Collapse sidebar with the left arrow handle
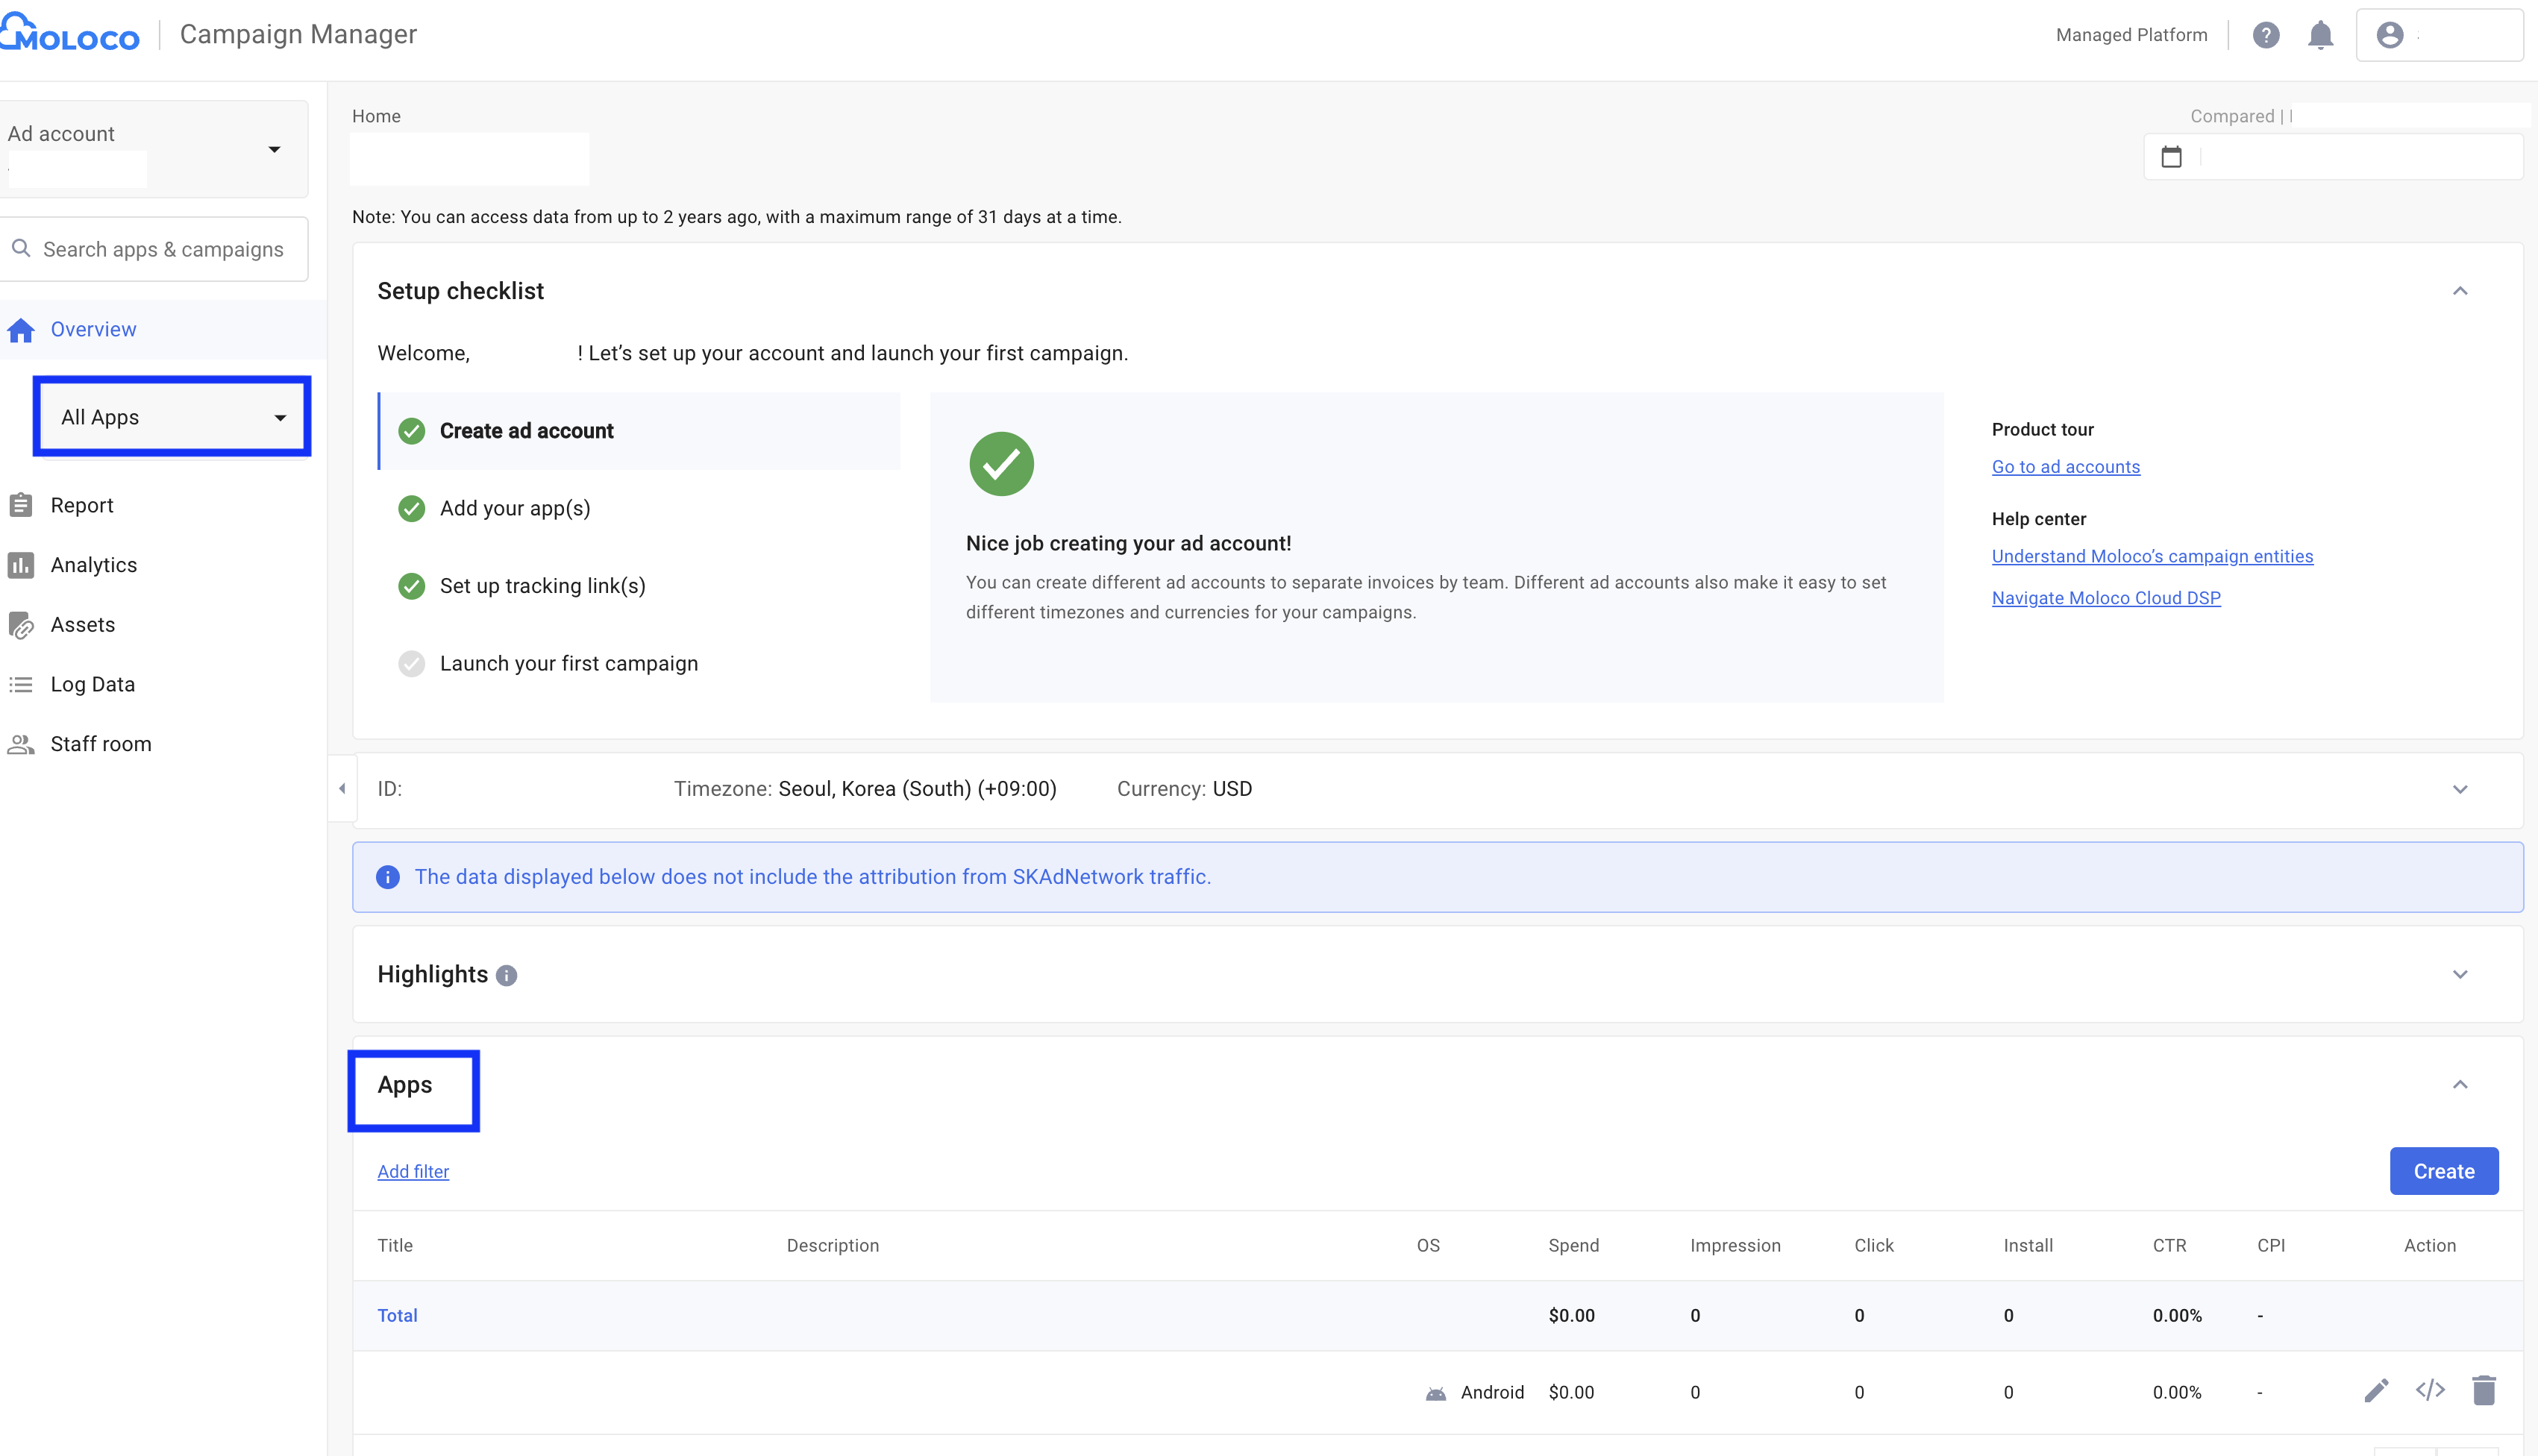2538x1456 pixels. click(342, 789)
